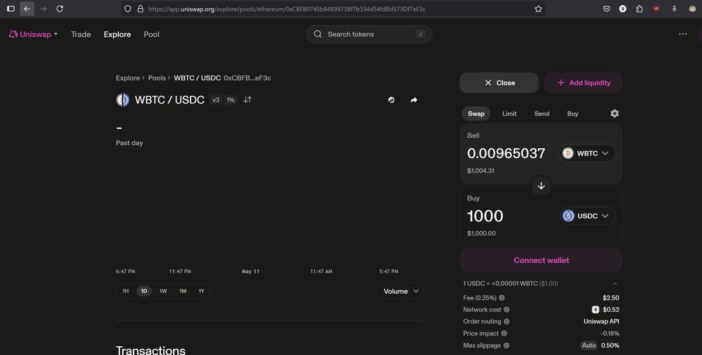Share the pool via share arrow icon

pyautogui.click(x=414, y=100)
